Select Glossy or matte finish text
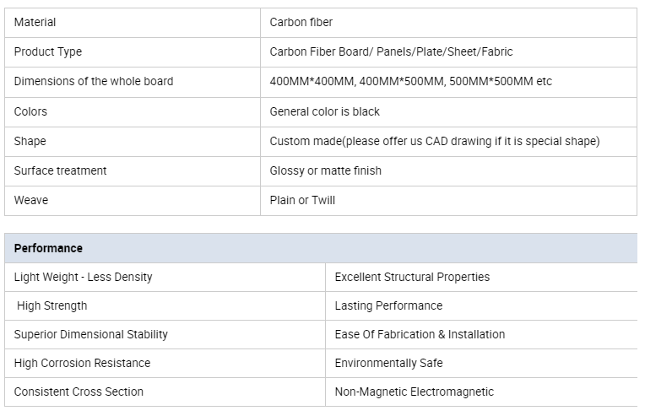The image size is (645, 416). coord(325,170)
